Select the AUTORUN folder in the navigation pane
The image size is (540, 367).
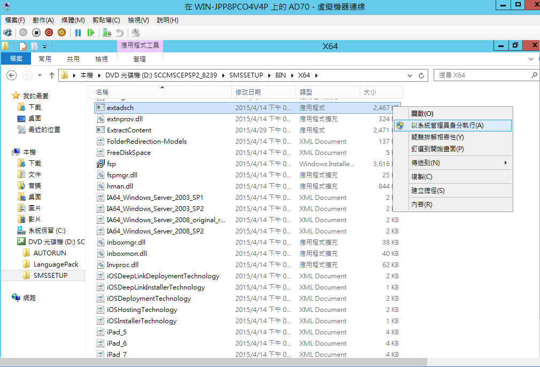tap(50, 253)
